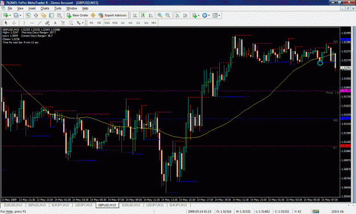Show the Market Watch window
This screenshot has width=356, height=214.
tap(28, 15)
